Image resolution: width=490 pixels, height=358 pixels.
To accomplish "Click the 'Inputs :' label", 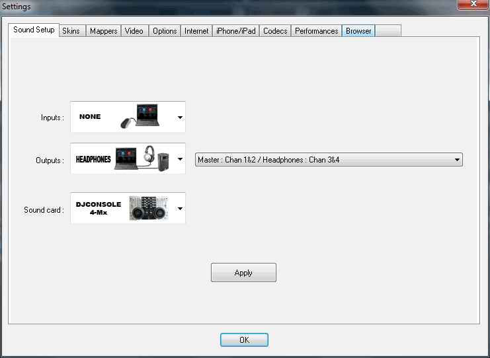I will coord(52,118).
